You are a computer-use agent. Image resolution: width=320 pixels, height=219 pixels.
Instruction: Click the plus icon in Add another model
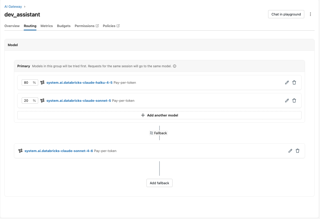click(x=143, y=115)
